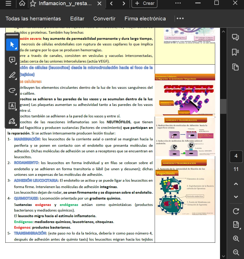The image size is (244, 259).
Task: Zoom in on the document
Action: (236, 239)
